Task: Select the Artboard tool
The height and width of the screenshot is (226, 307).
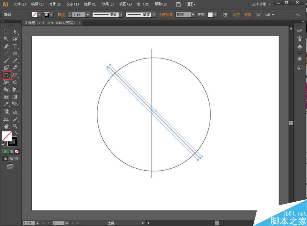Action: click(6, 119)
